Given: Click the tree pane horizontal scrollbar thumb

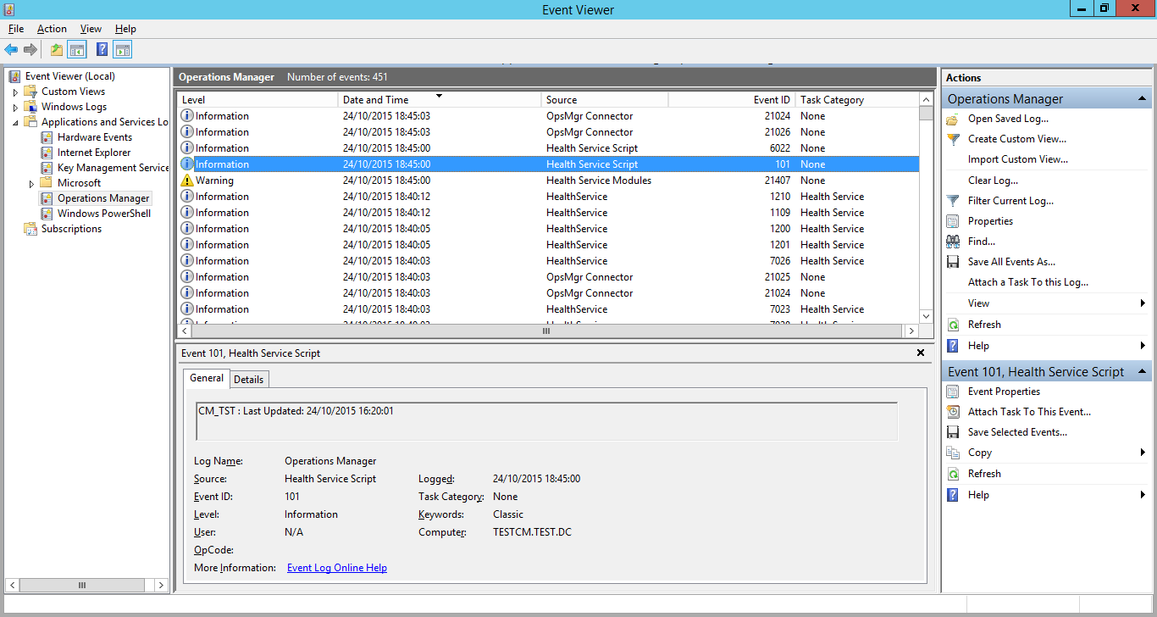Looking at the screenshot, I should (x=81, y=585).
